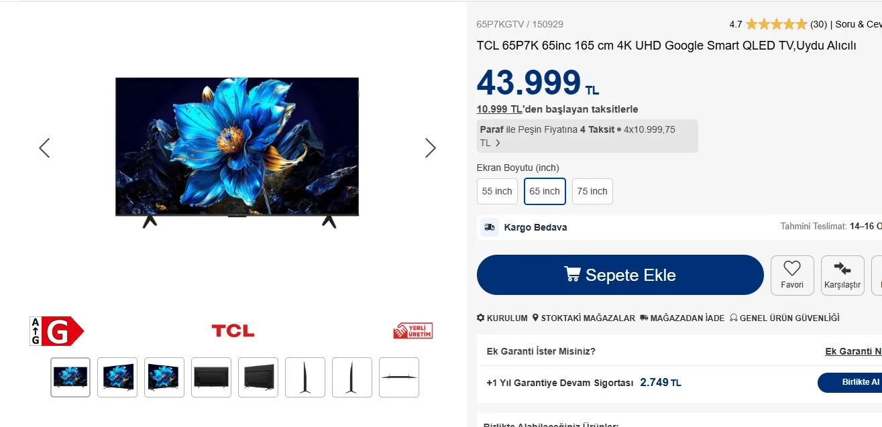Viewport: 882px width, 427px height.
Task: Click the TCL brand logo
Action: (x=233, y=330)
